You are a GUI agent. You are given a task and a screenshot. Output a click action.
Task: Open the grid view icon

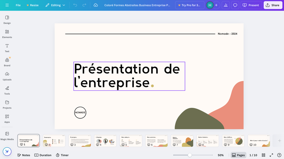pos(263,155)
